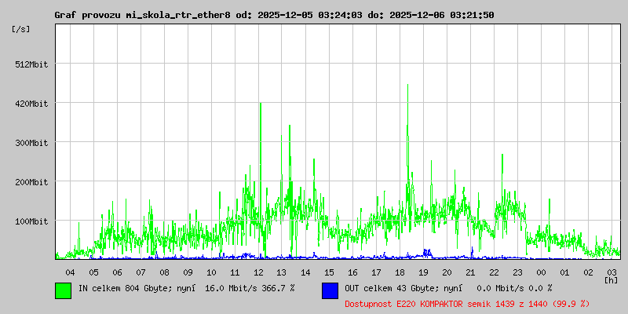Click hour 03 at the axis end
628x314 pixels.
[x=612, y=272]
